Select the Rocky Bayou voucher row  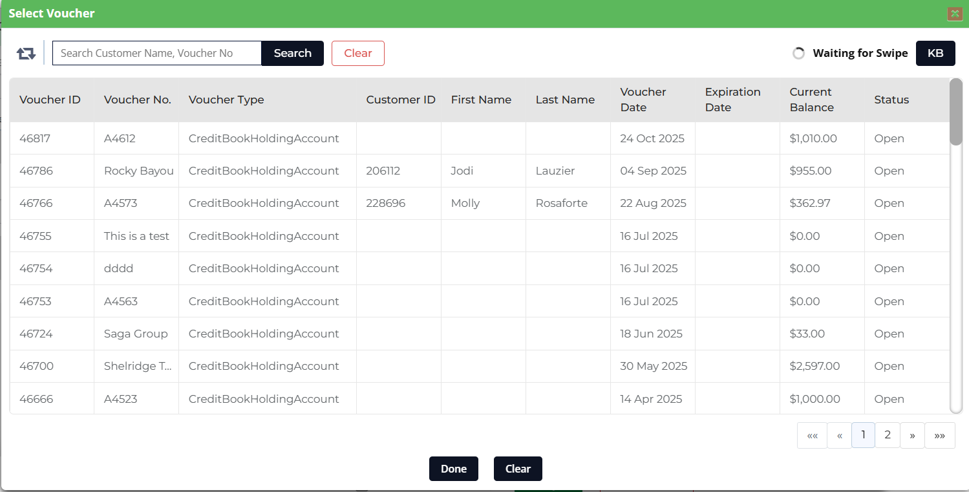coord(138,171)
